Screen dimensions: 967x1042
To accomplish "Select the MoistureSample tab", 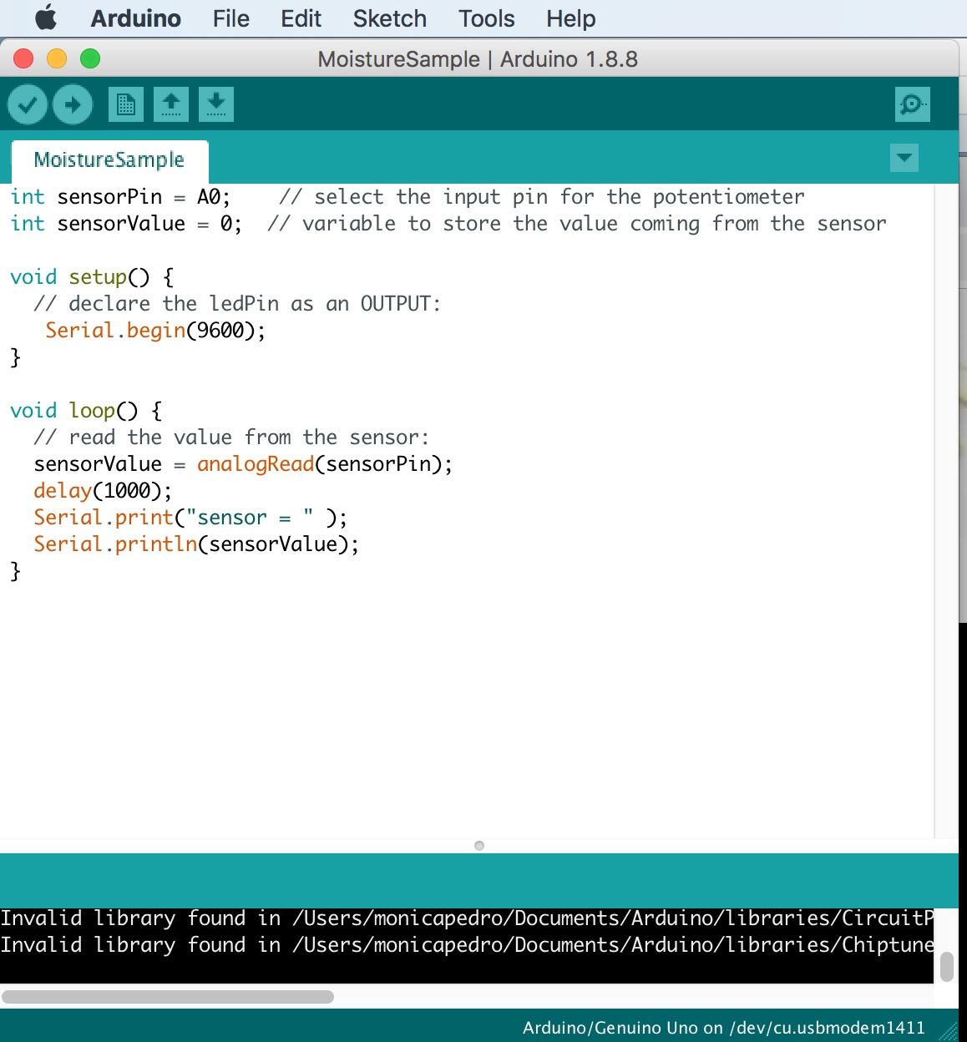I will (109, 160).
